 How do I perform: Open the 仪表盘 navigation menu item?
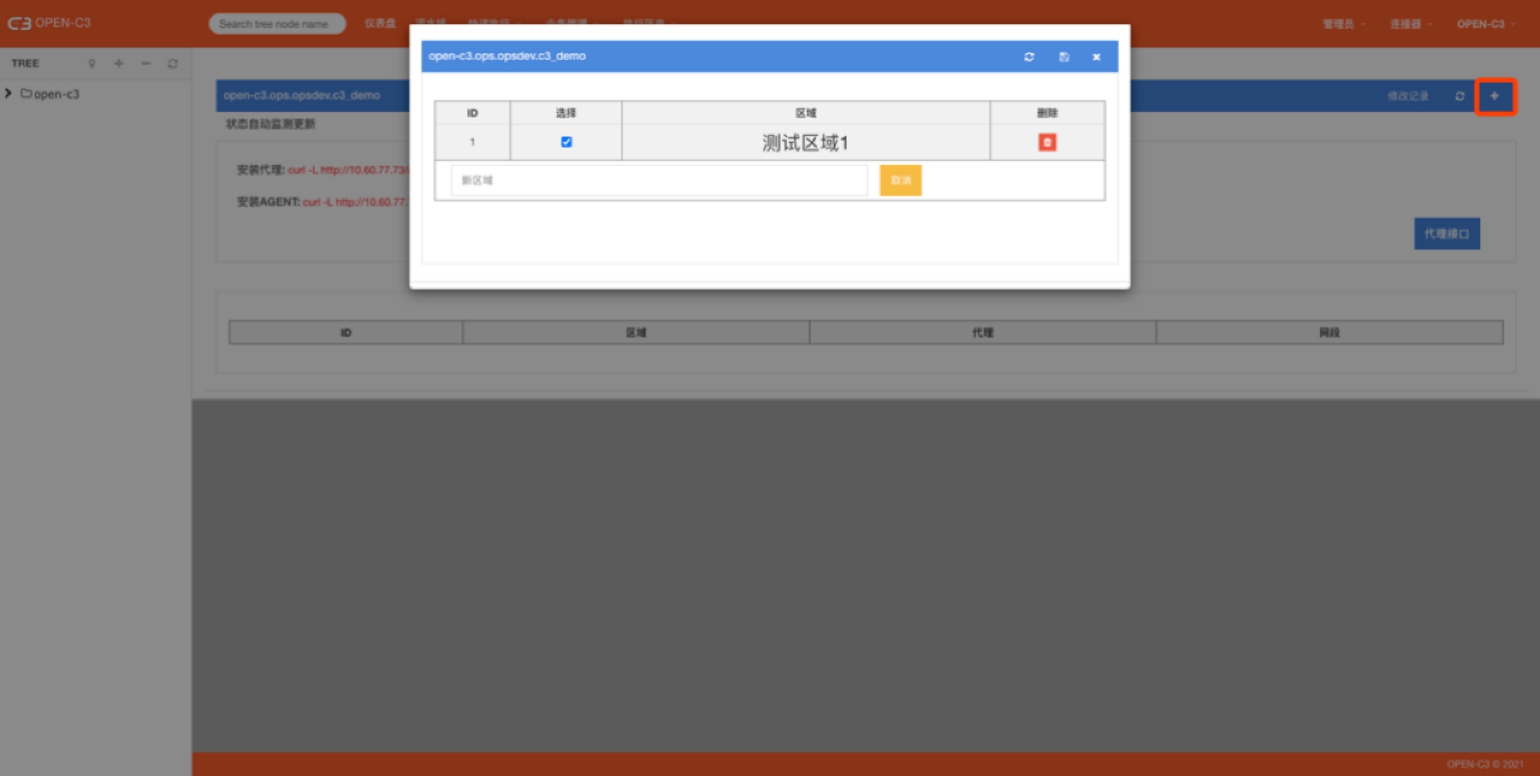(380, 23)
